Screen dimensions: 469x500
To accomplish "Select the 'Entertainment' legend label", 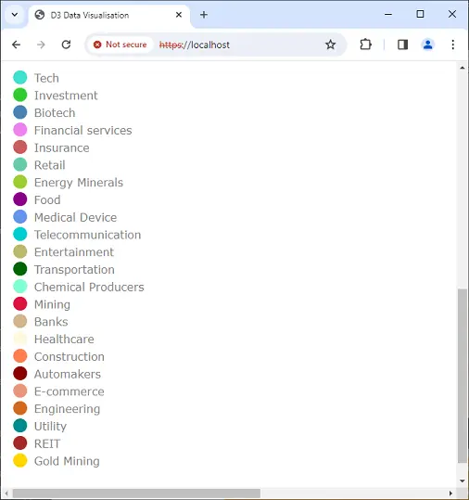I will coord(74,252).
